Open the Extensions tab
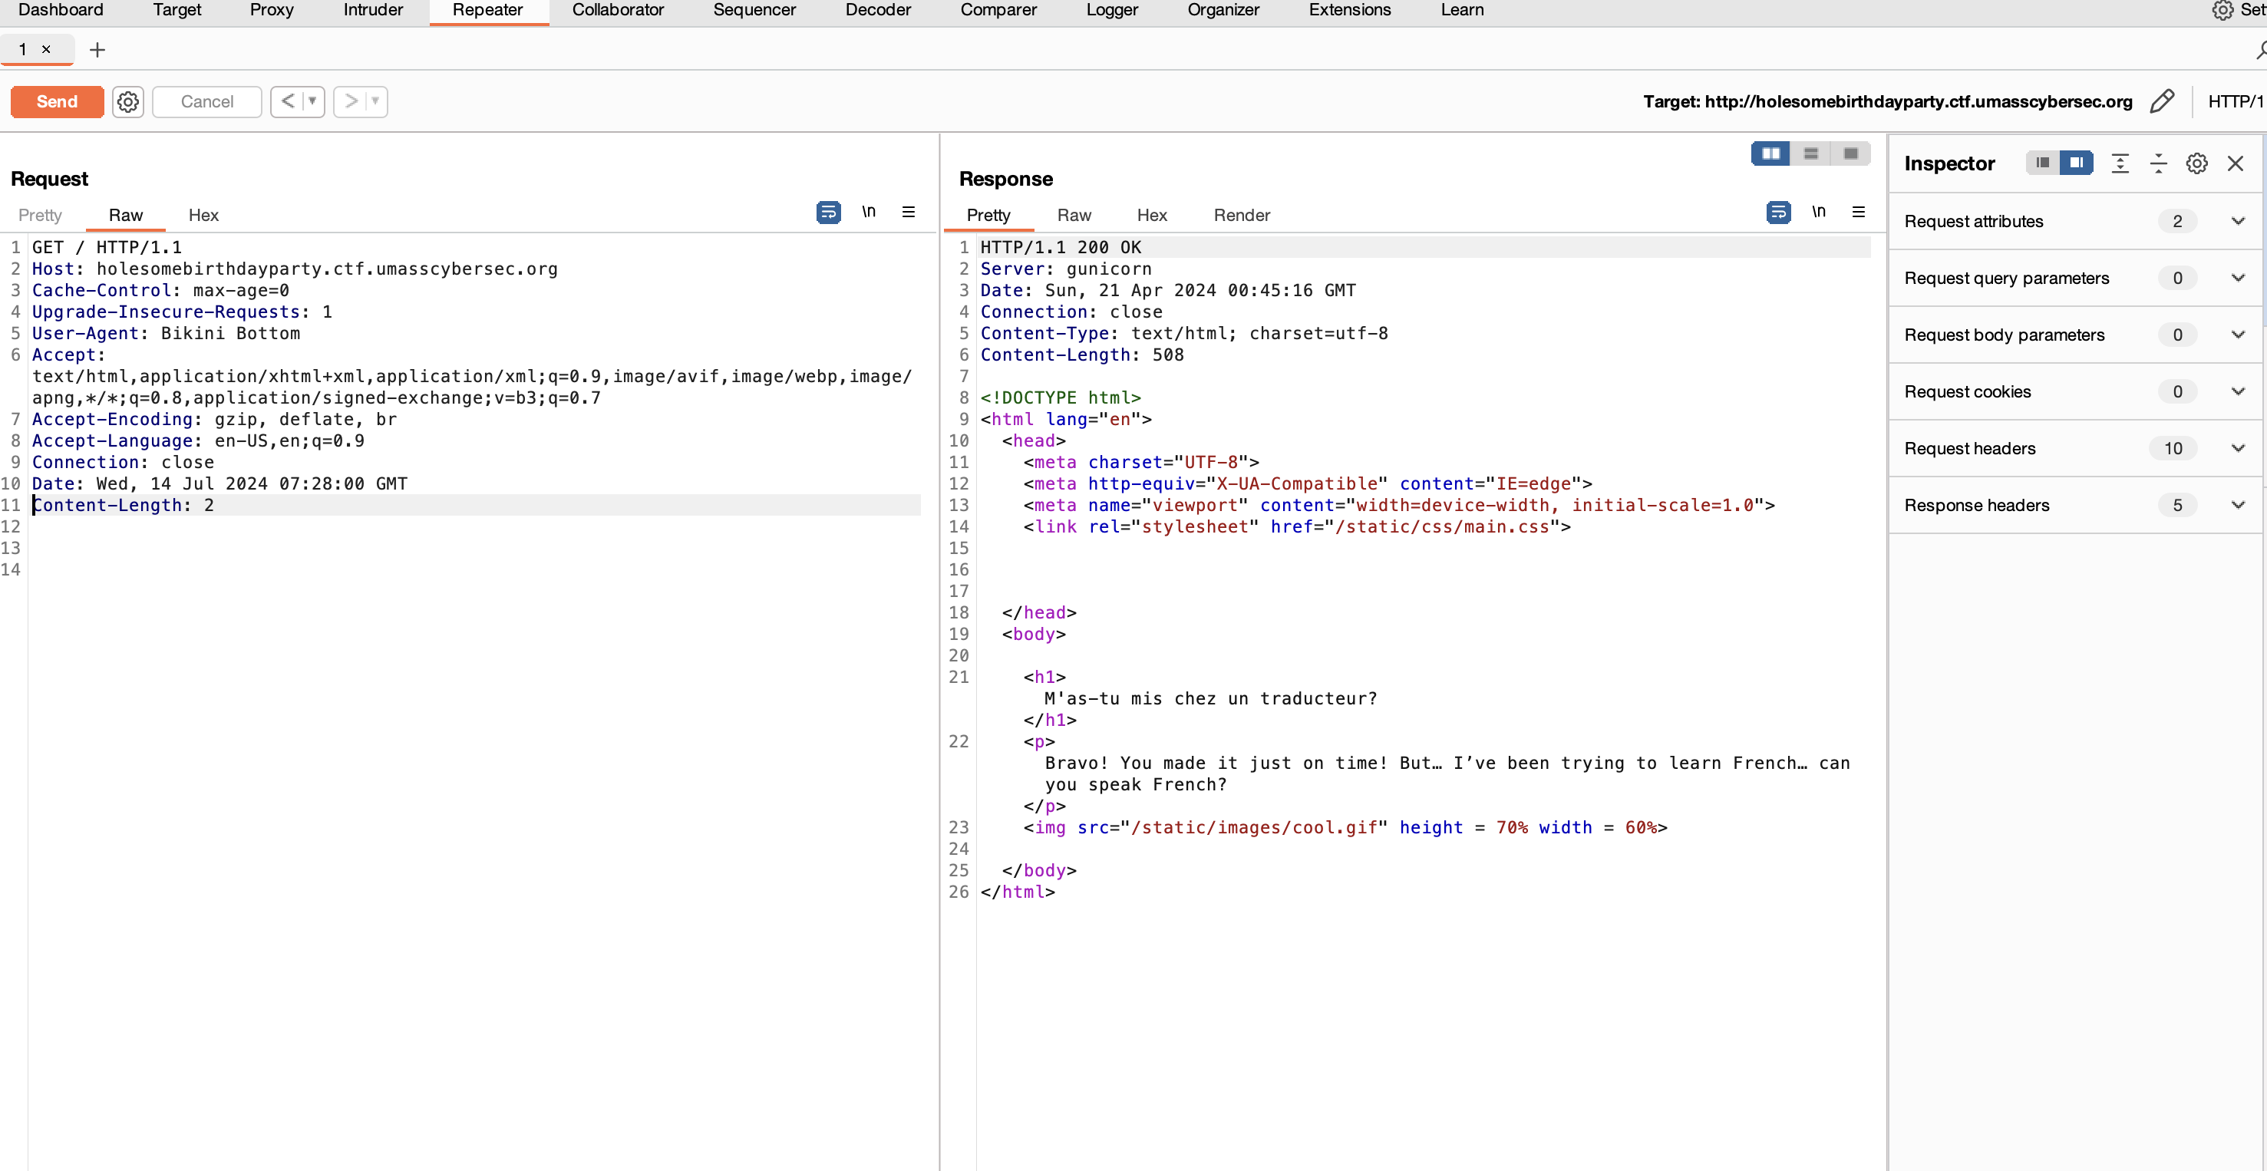The image size is (2267, 1171). tap(1349, 11)
